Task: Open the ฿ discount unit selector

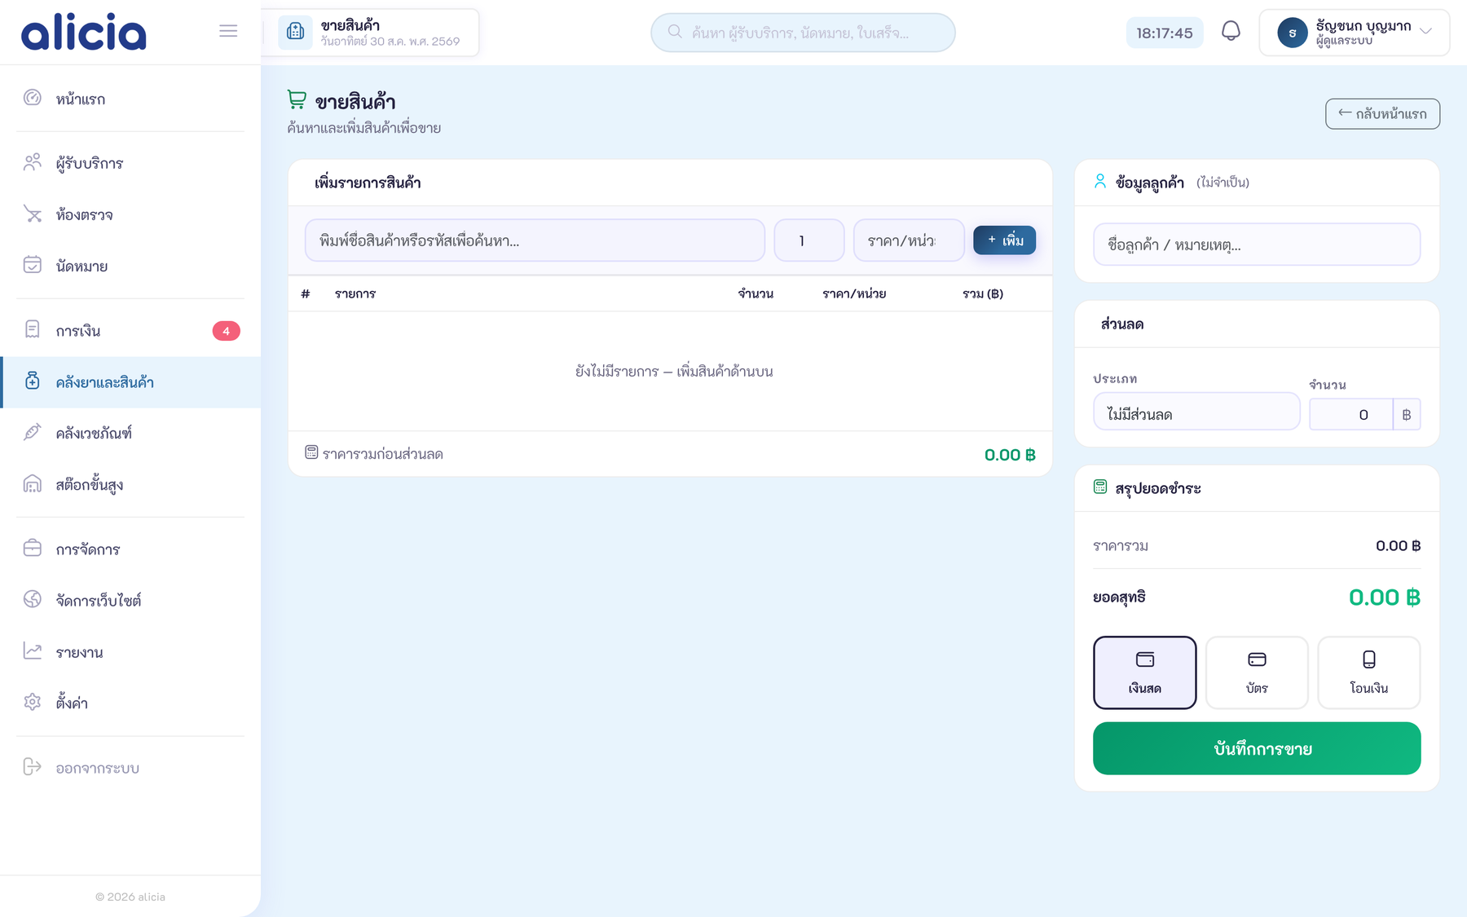Action: point(1407,414)
